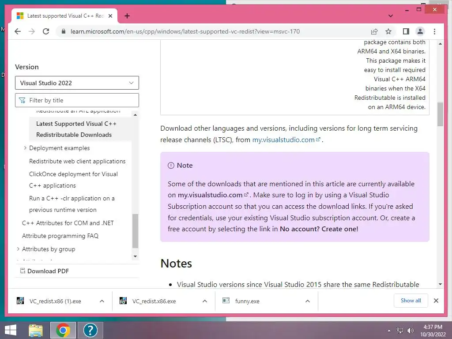This screenshot has width=452, height=339.
Task: Open the Windows Start menu
Action: [x=11, y=330]
